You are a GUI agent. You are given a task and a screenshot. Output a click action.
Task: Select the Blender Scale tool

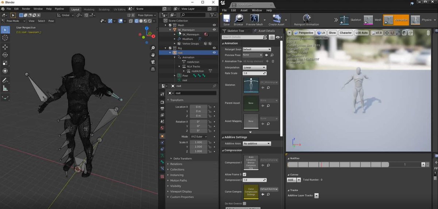click(5, 63)
